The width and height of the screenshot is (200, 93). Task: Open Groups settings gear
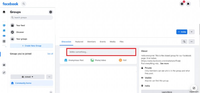51,12
